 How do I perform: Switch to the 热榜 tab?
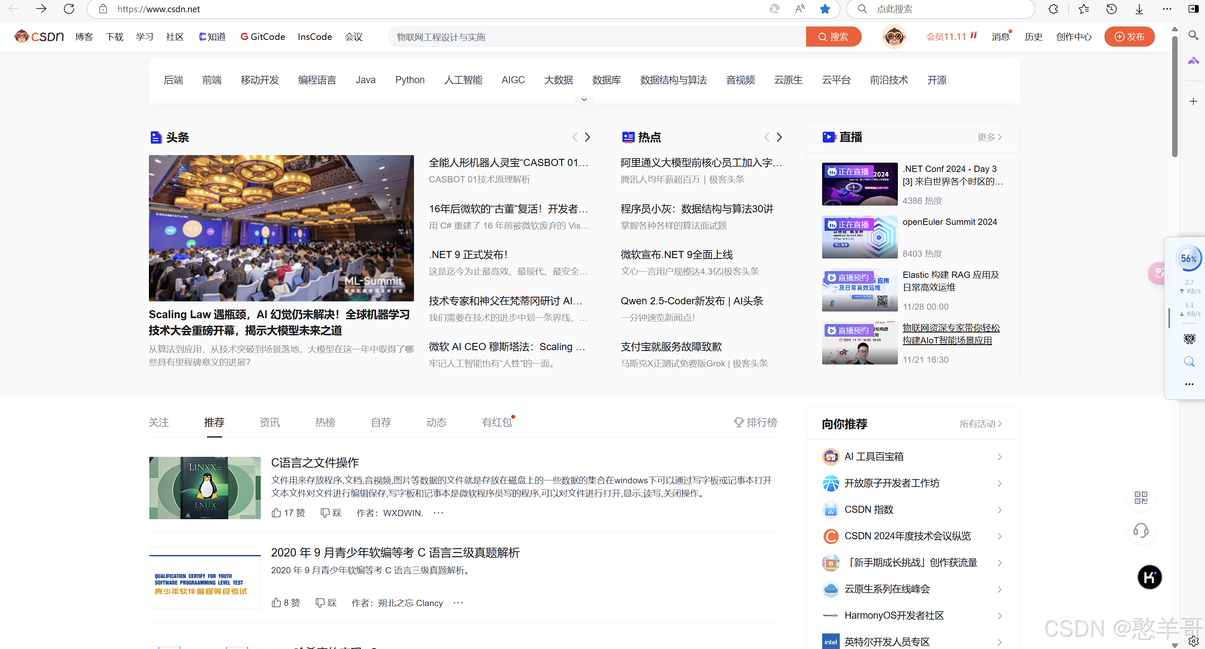[325, 422]
